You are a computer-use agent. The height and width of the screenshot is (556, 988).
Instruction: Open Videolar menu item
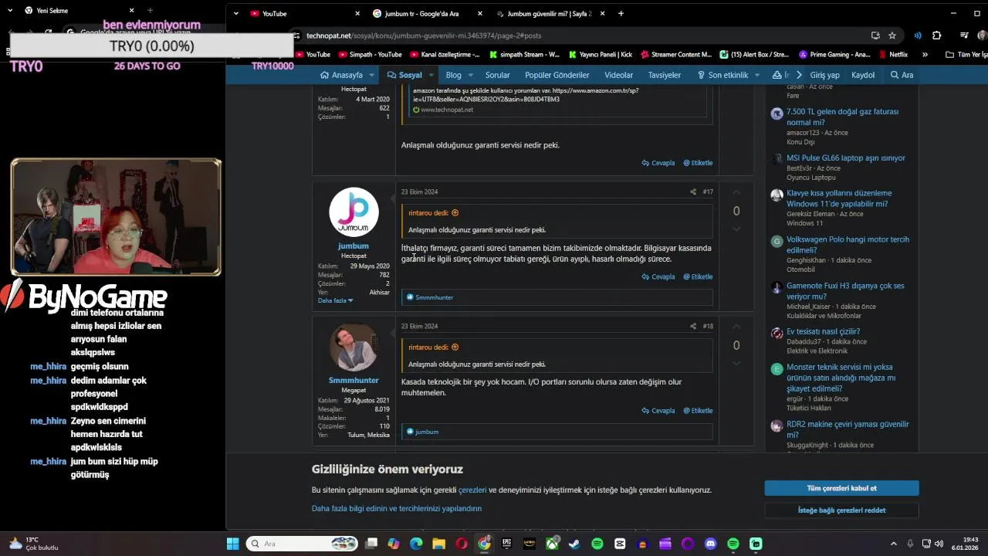tap(618, 75)
